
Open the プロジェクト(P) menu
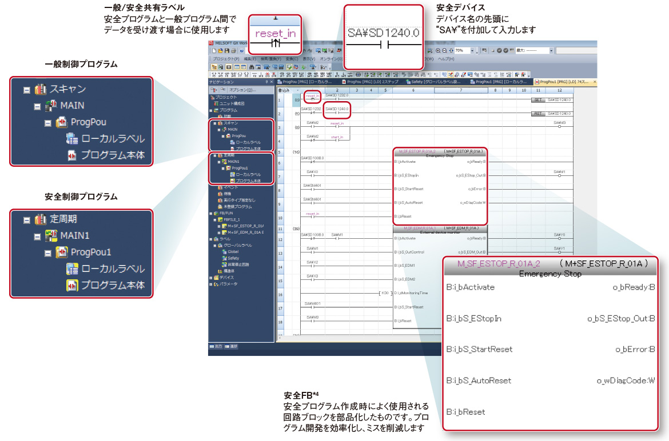pos(225,58)
